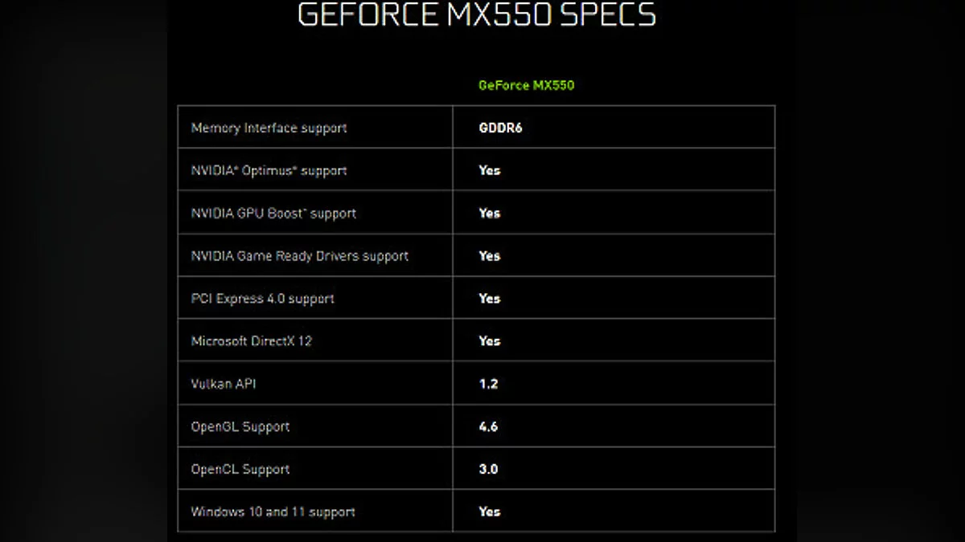Select the 4.6 OpenGL version value

pos(488,426)
